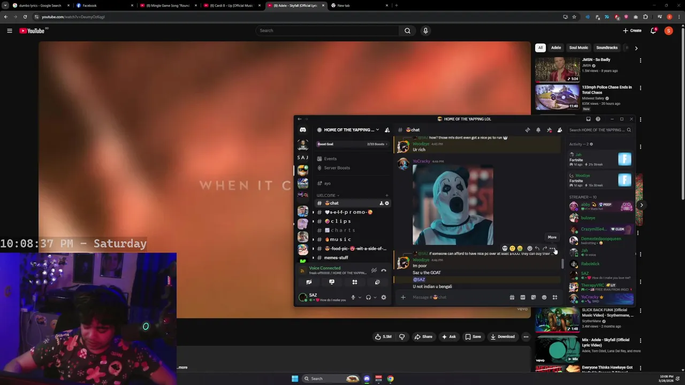Like the Skyfall video
This screenshot has width=685, height=385.
pos(383,337)
